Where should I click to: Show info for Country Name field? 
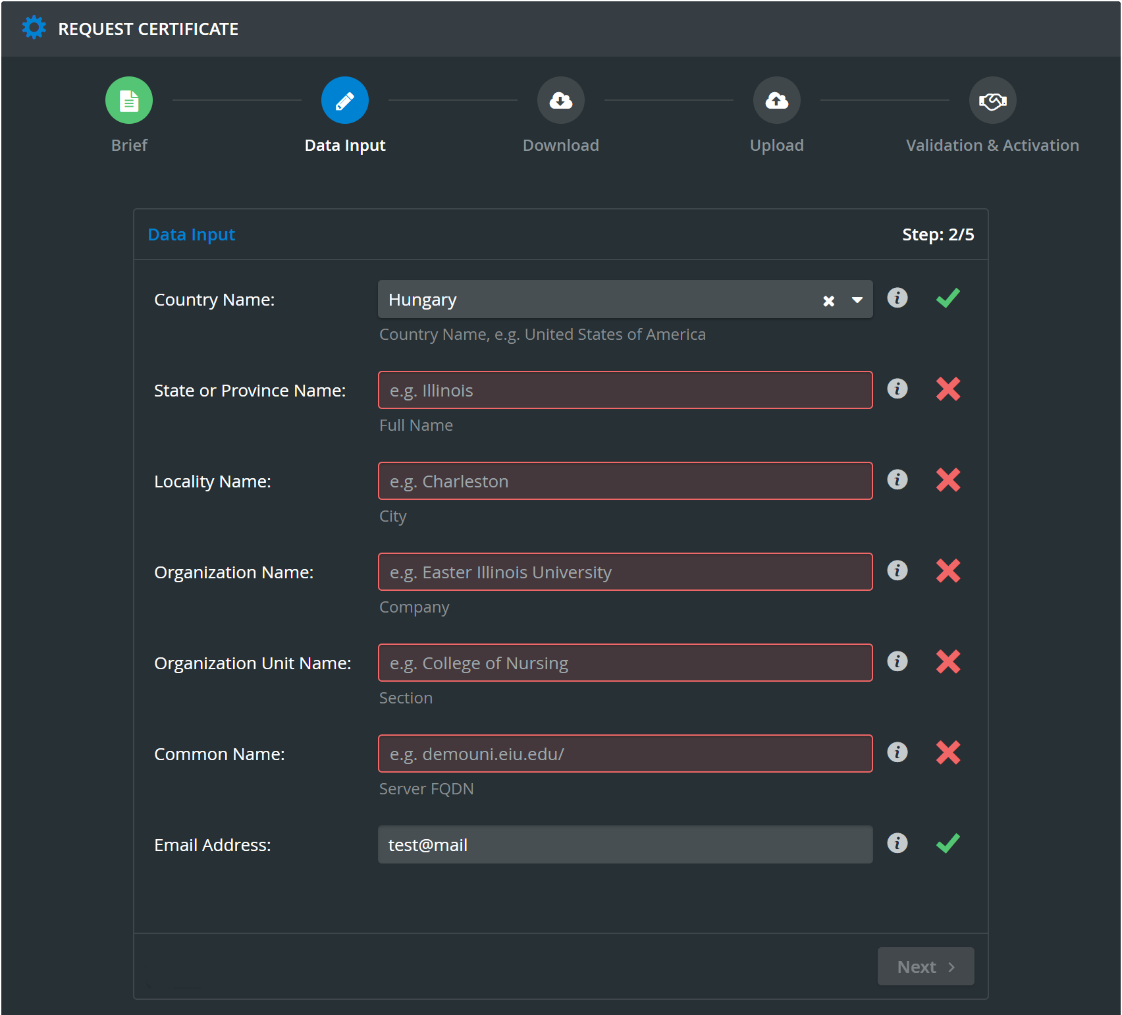point(897,298)
